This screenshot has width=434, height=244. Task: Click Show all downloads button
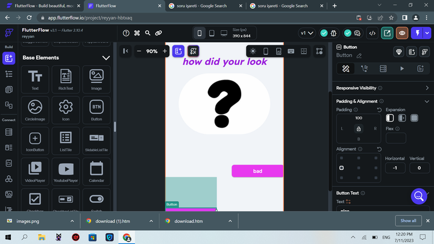coord(408,221)
